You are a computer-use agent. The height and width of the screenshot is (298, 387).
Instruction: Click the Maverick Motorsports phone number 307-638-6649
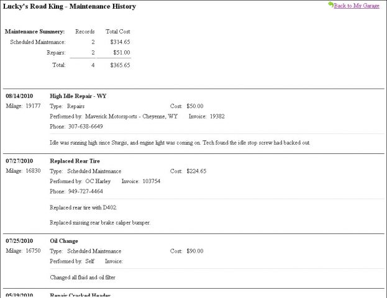[x=85, y=127]
